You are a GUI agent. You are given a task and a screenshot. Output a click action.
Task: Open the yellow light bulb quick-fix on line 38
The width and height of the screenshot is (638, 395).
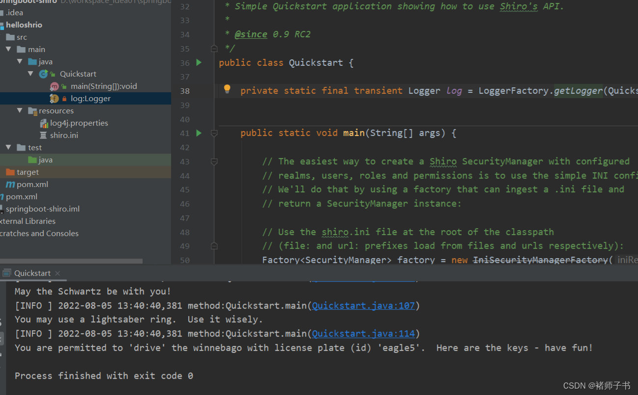point(227,89)
